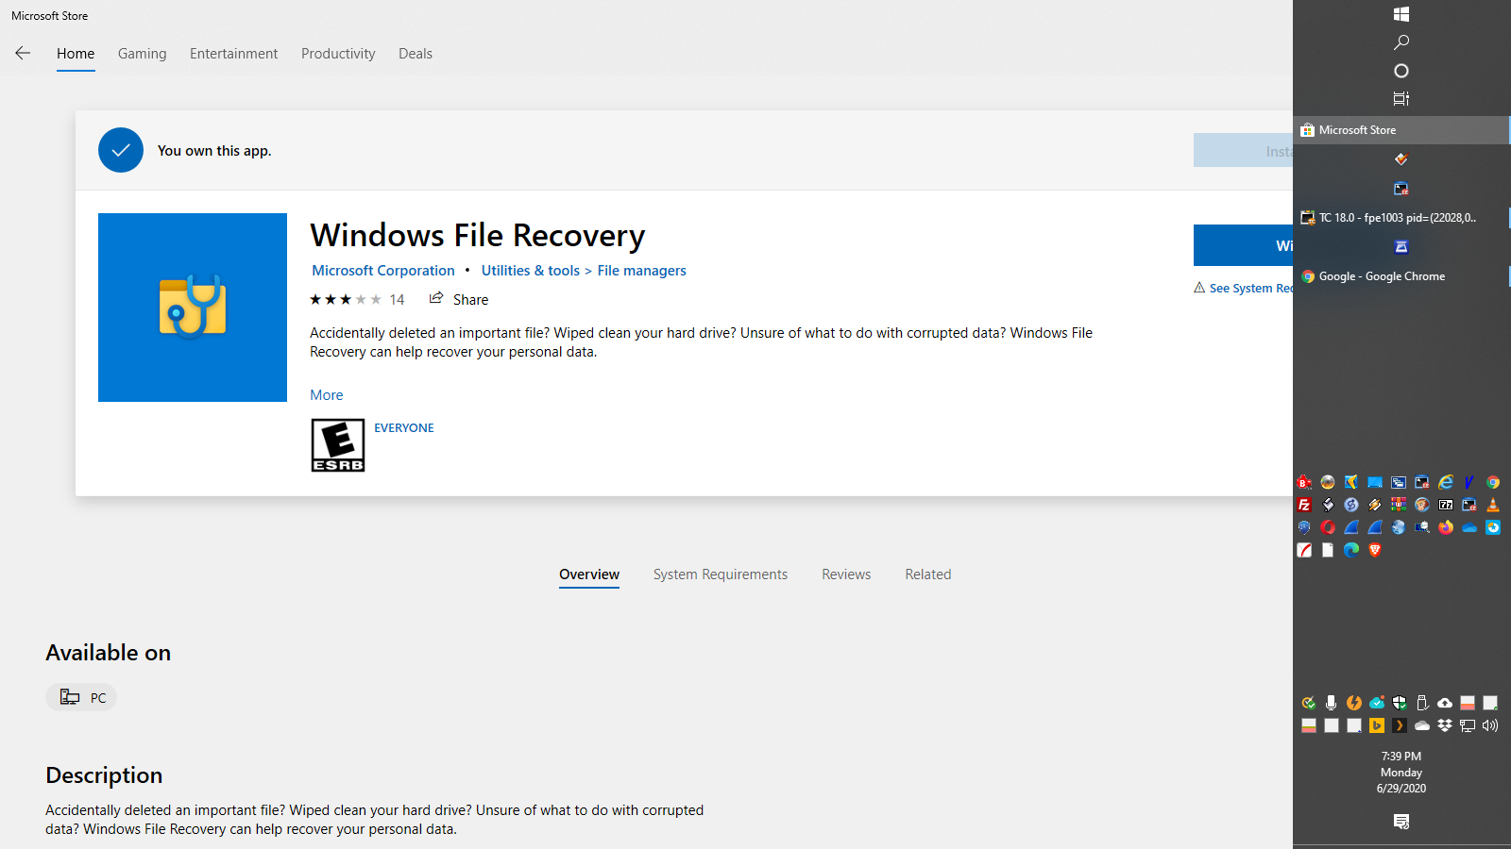Open the clock showing 7:39 PM Monday
This screenshot has width=1511, height=849.
pyautogui.click(x=1401, y=773)
